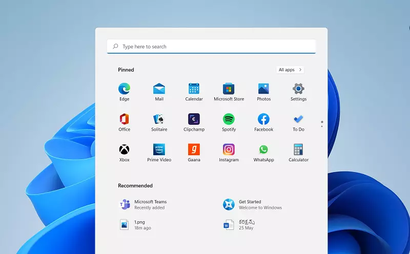Viewport: 410px width, 254px height.
Task: Open the To Do app
Action: coord(298,119)
